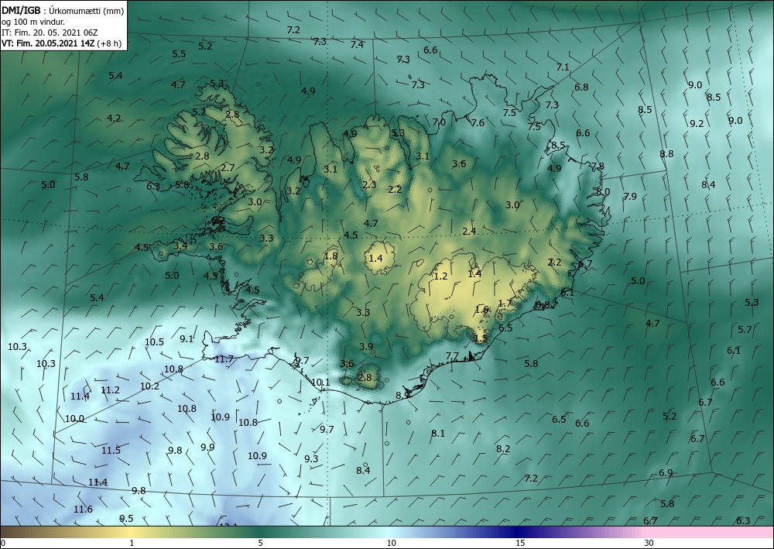Click the map value 10.0
The width and height of the screenshot is (774, 549).
click(74, 419)
